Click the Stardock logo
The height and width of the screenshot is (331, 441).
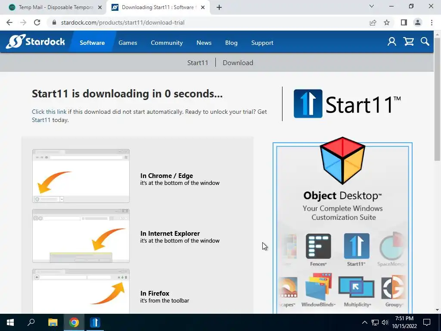35,42
